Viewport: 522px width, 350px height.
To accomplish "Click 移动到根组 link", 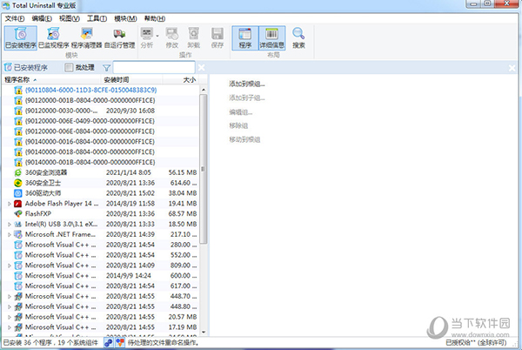I will tap(244, 139).
